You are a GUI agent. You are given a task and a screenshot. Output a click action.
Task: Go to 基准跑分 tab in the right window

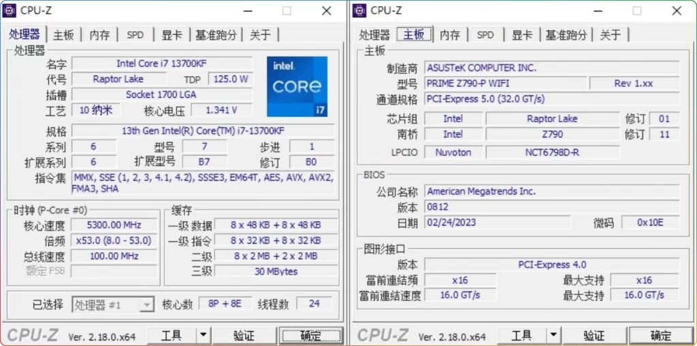pos(567,35)
